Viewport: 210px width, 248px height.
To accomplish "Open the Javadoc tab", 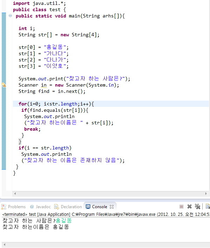I will 40,207.
